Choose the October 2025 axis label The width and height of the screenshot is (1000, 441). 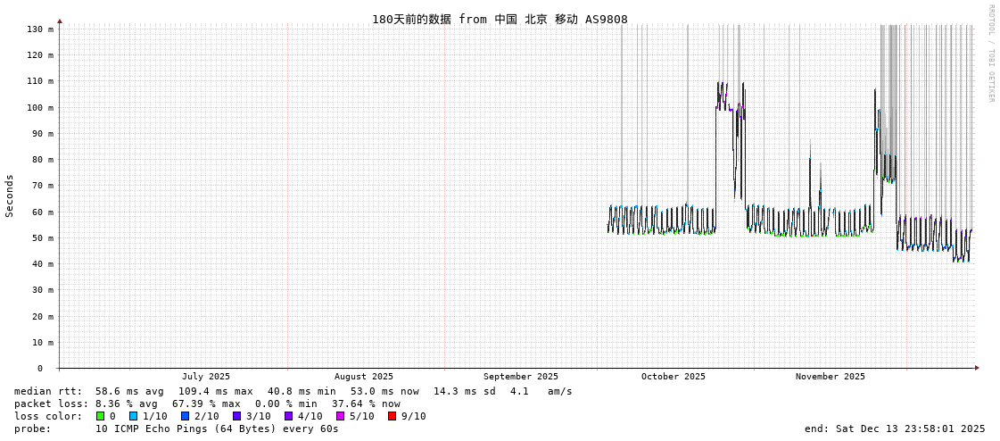click(673, 377)
